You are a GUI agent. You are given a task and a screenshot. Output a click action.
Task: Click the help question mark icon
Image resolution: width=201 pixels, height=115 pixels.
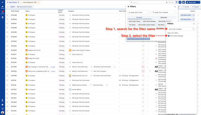point(2,105)
